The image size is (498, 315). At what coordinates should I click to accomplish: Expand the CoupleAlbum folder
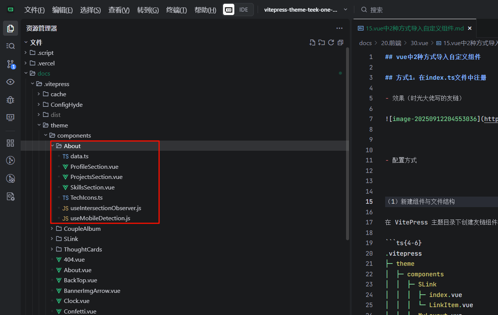point(82,229)
